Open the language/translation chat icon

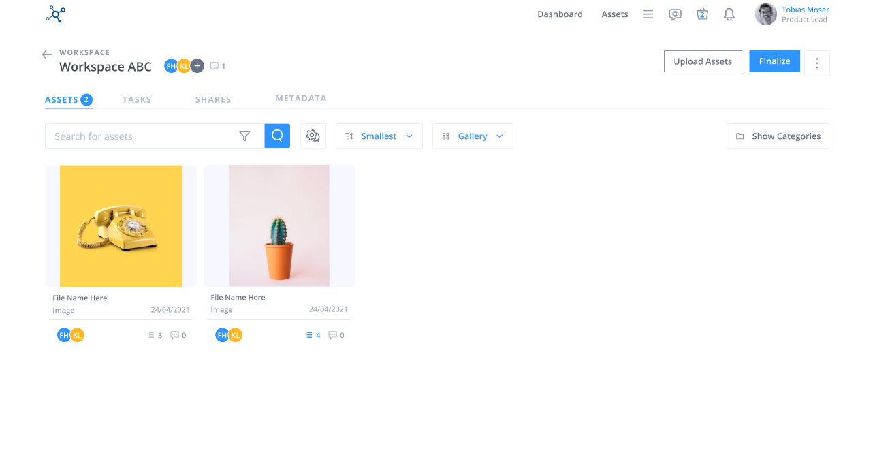click(675, 14)
